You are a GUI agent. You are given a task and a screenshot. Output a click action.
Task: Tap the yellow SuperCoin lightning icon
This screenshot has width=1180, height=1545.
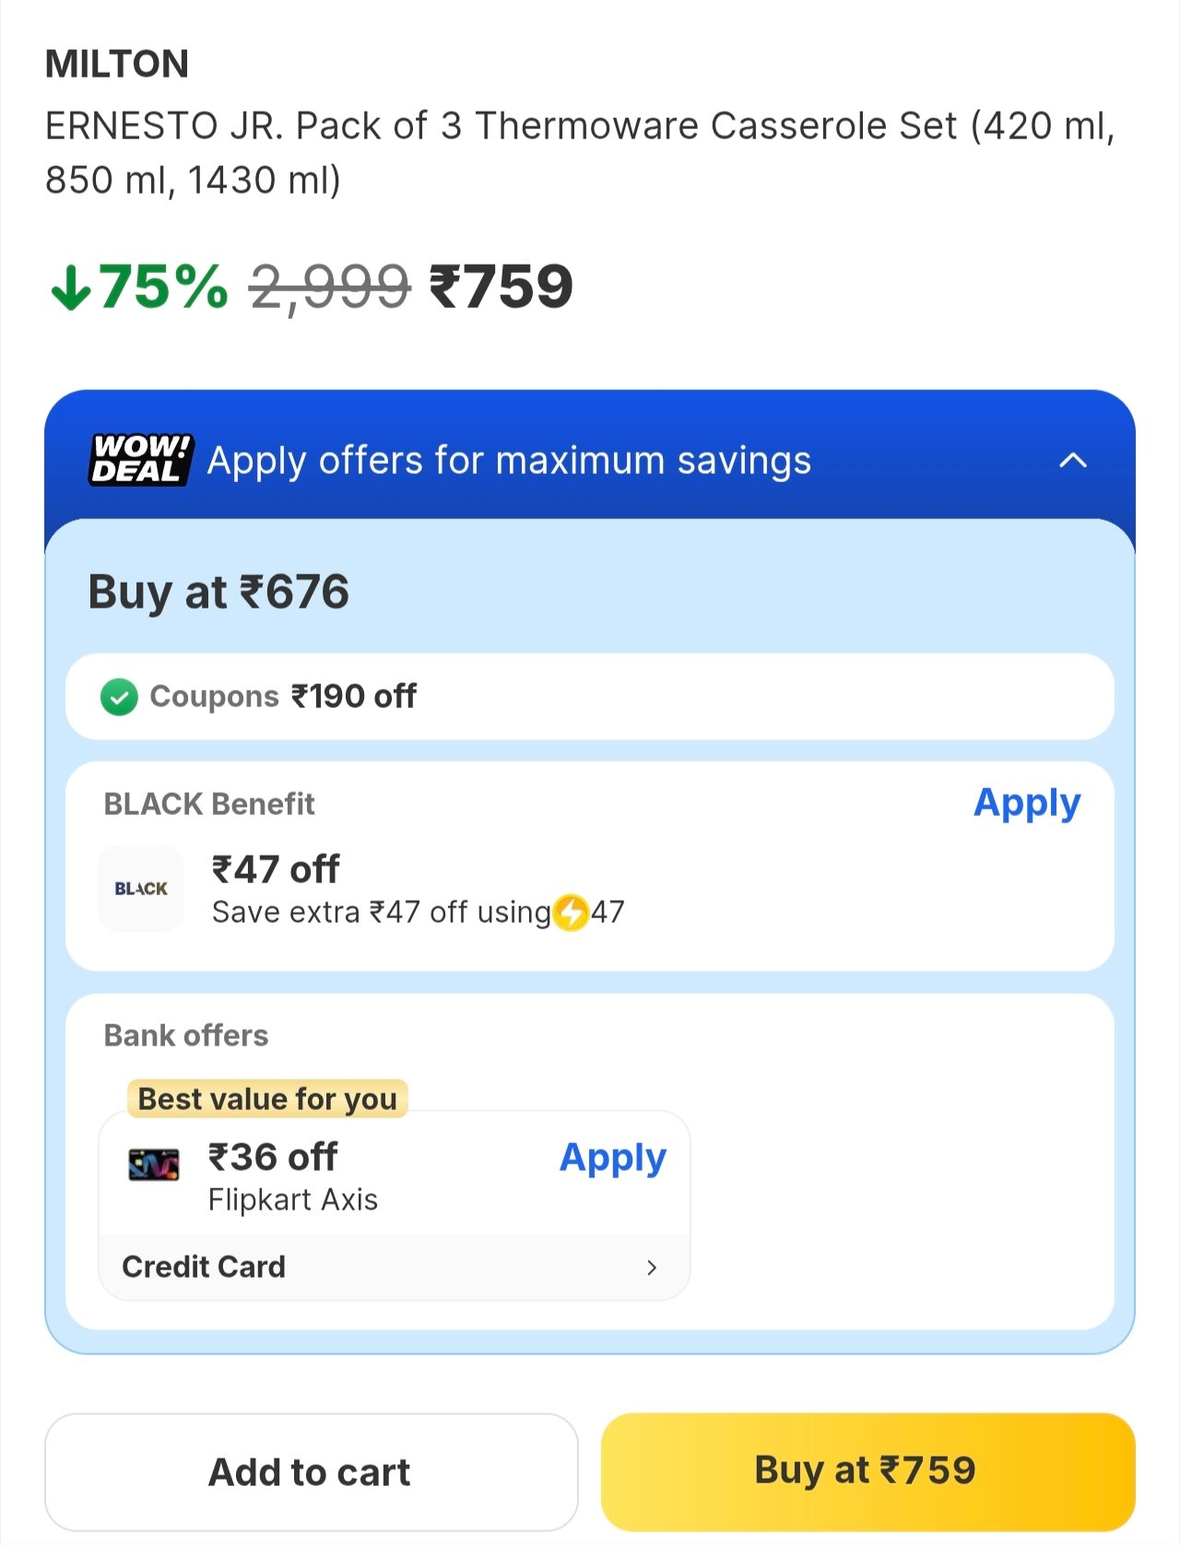point(572,913)
